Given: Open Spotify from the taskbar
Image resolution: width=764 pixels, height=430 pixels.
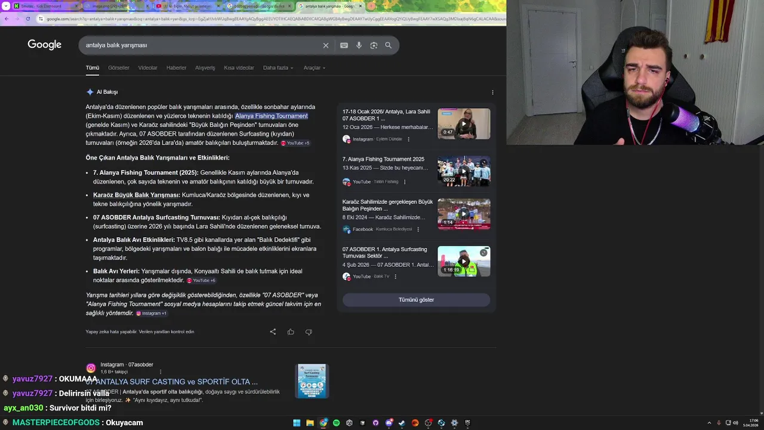Looking at the screenshot, I should (336, 423).
